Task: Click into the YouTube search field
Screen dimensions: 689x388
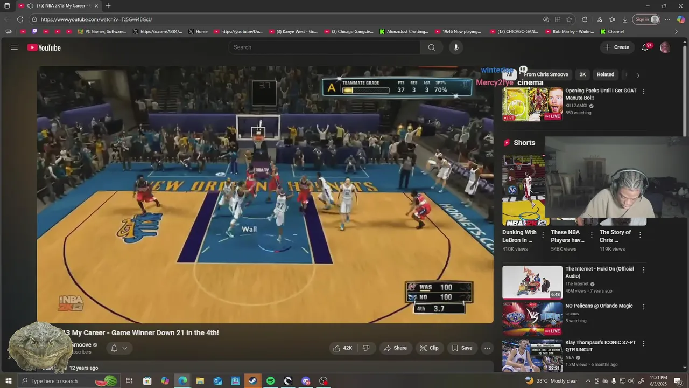Action: point(326,47)
